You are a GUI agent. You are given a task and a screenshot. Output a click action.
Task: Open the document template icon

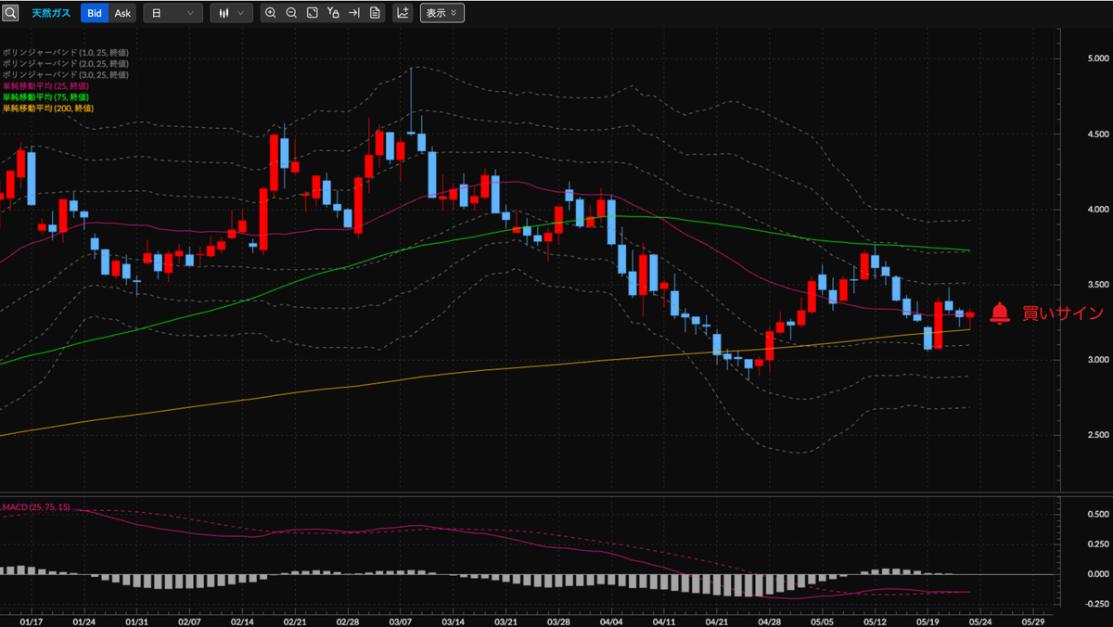[x=375, y=13]
